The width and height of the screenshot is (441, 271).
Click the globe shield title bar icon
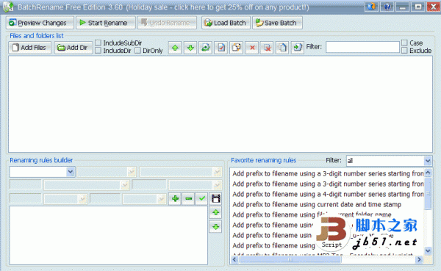point(371,7)
